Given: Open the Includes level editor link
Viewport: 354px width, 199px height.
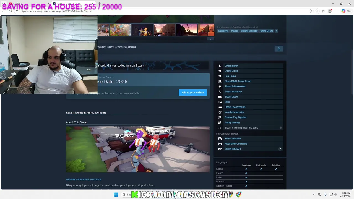Looking at the screenshot, I should [235, 112].
